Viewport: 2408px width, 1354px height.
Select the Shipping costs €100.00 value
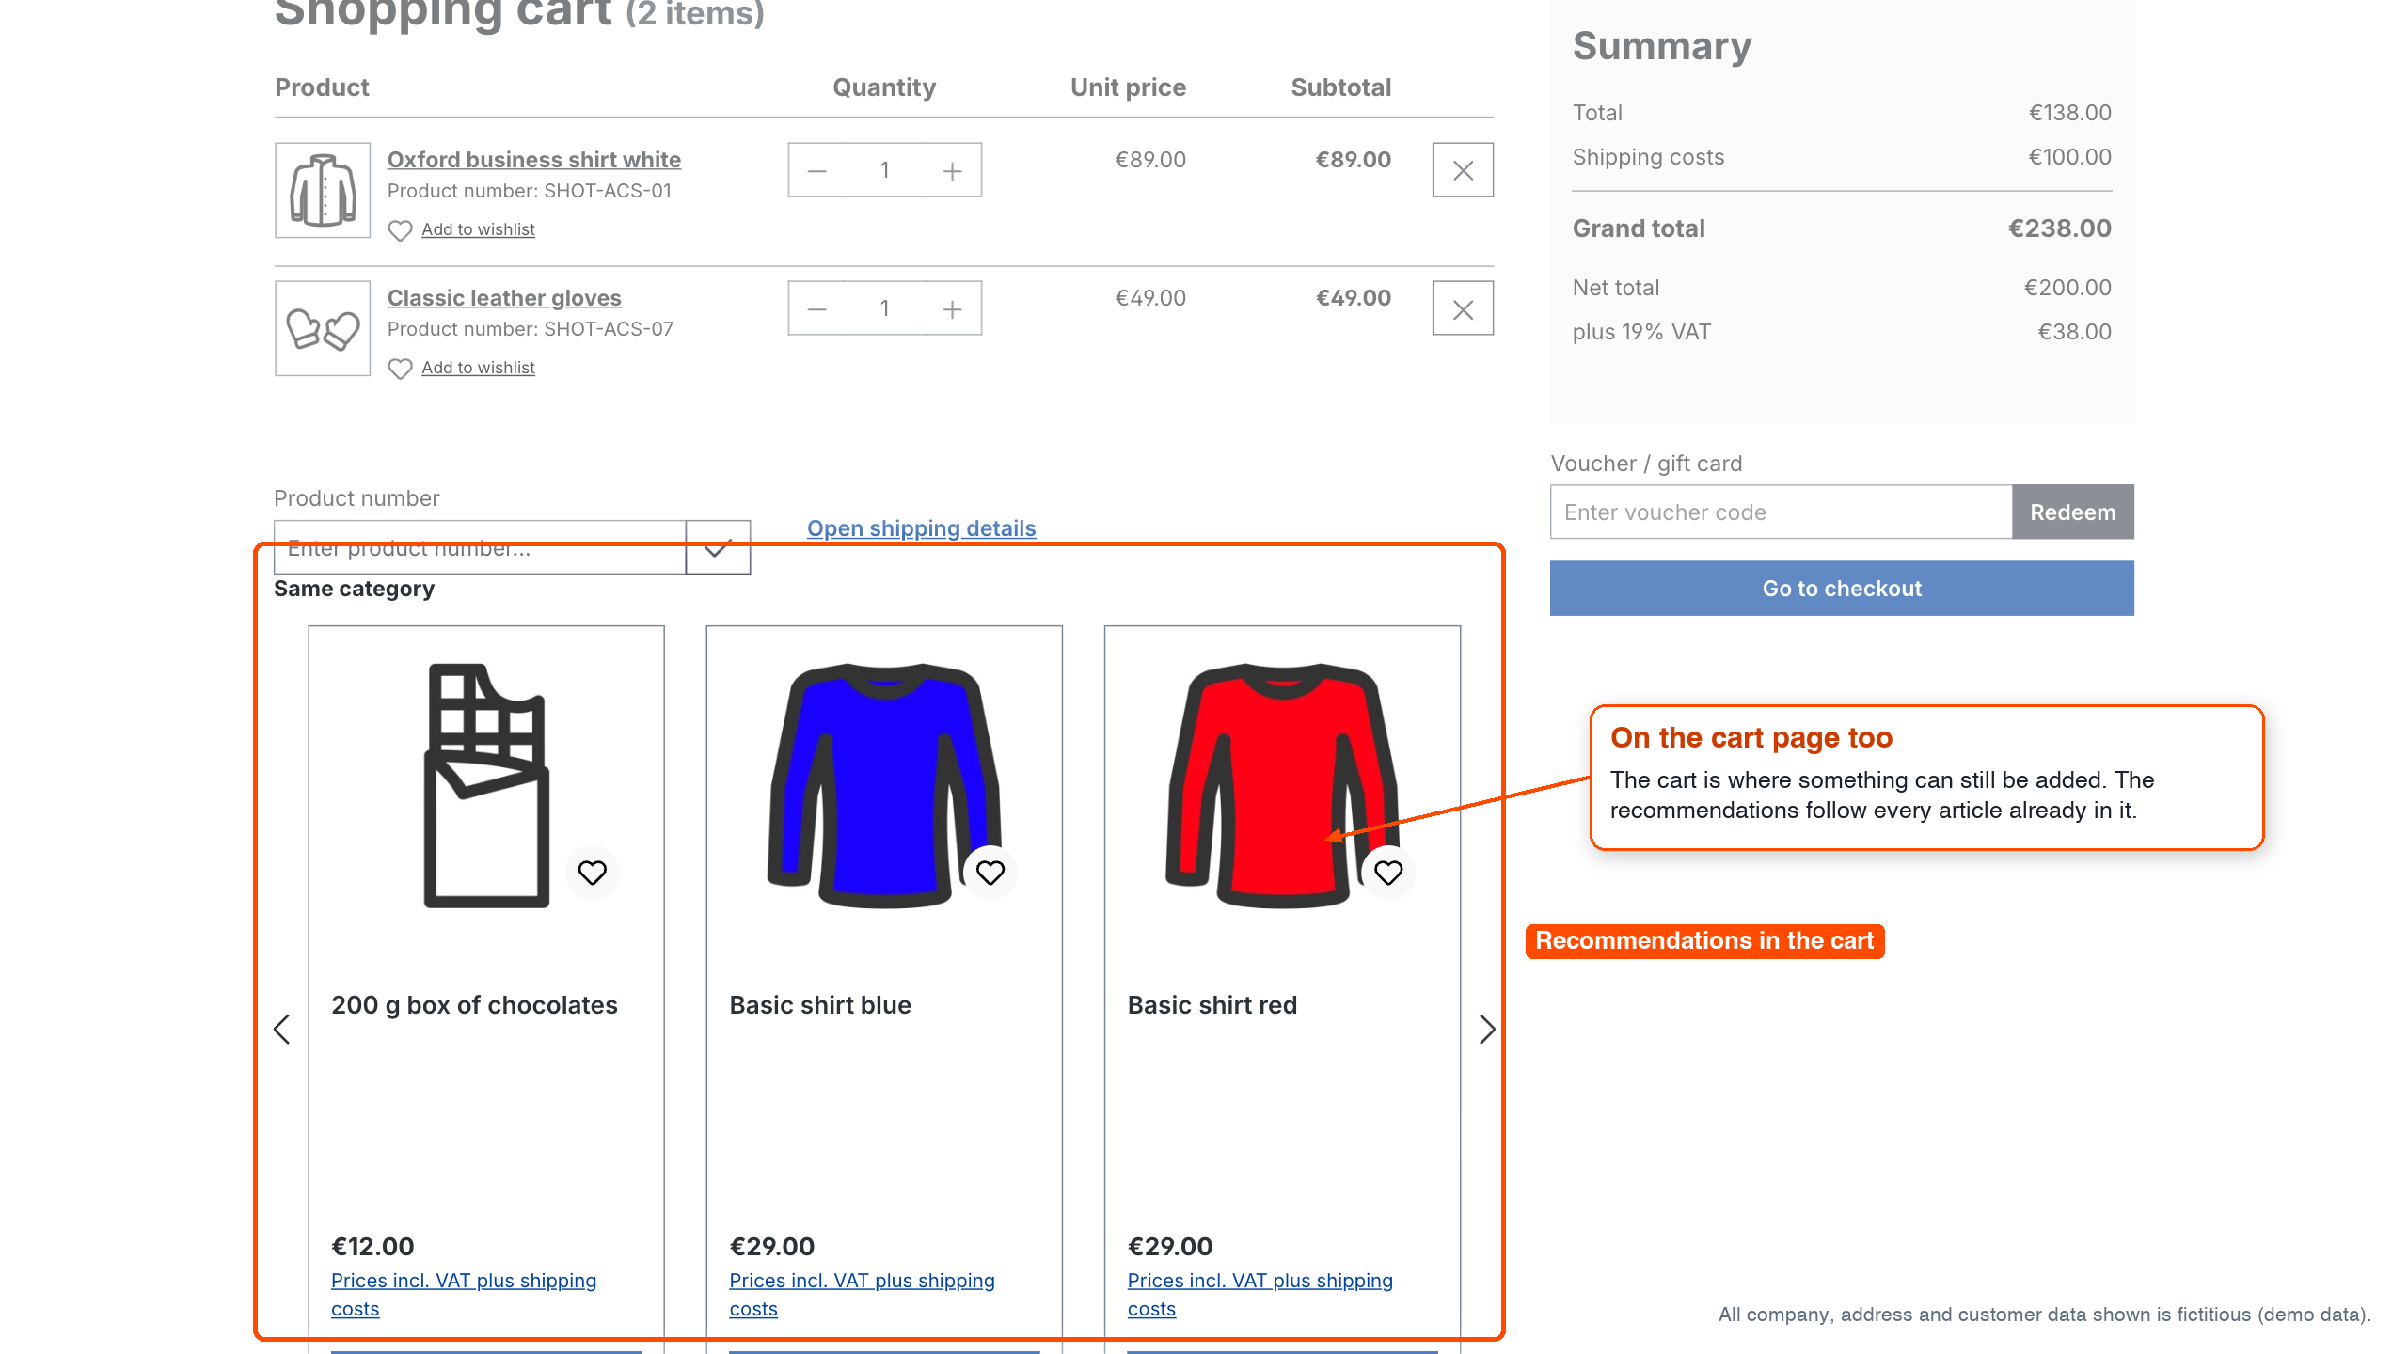pyautogui.click(x=2069, y=157)
